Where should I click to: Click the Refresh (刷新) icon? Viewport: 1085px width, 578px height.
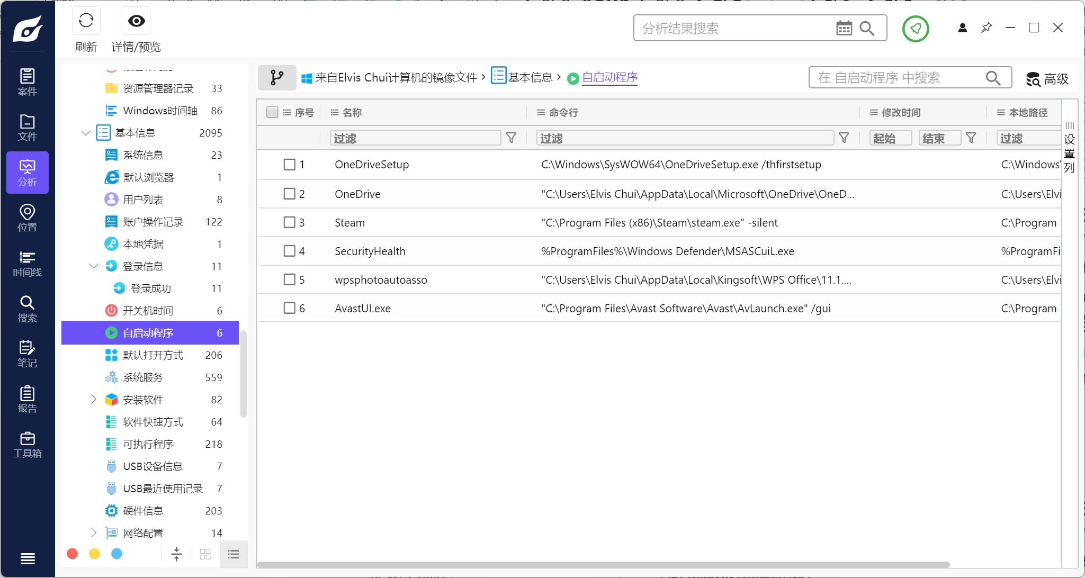pyautogui.click(x=86, y=21)
